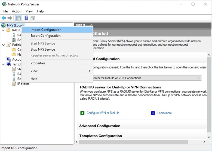The image size is (212, 151).
Task: Open the View menu in menu bar
Action: tap(29, 11)
